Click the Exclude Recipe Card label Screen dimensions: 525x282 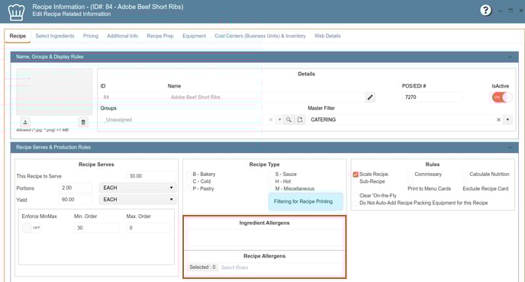click(x=485, y=189)
